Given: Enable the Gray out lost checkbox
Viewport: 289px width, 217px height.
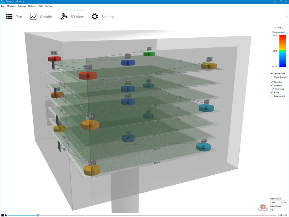Looking at the screenshot, I should point(272,96).
